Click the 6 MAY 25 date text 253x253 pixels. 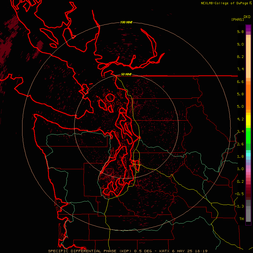pyautogui.click(x=183, y=251)
